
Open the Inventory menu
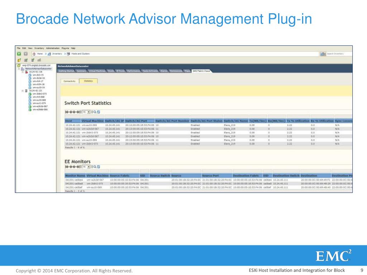(39, 48)
